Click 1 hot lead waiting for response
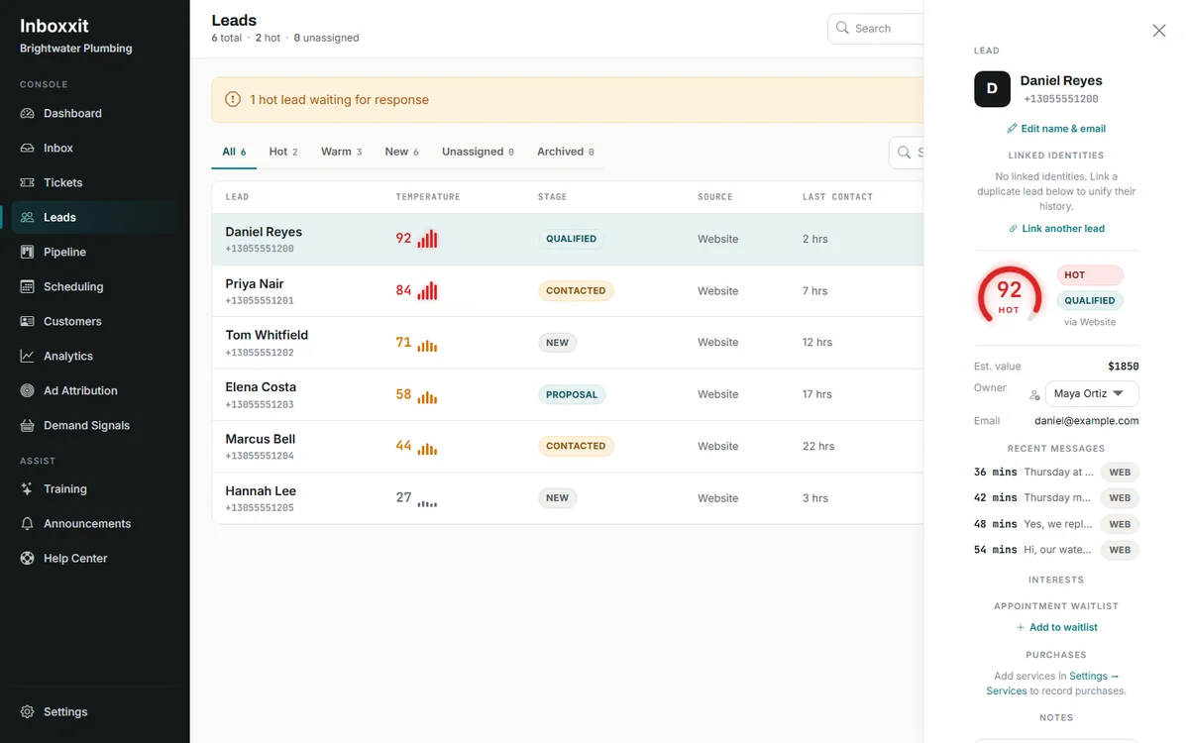The width and height of the screenshot is (1189, 743). click(x=339, y=100)
